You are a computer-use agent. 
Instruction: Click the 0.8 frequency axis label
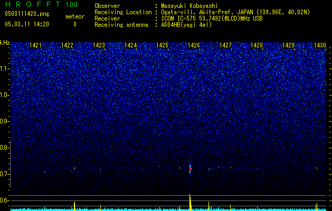coord(4,148)
